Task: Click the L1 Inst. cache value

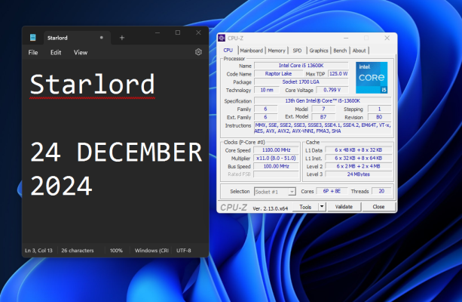Action: coord(358,159)
